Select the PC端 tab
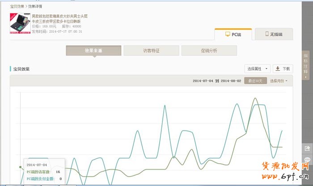 point(233,34)
